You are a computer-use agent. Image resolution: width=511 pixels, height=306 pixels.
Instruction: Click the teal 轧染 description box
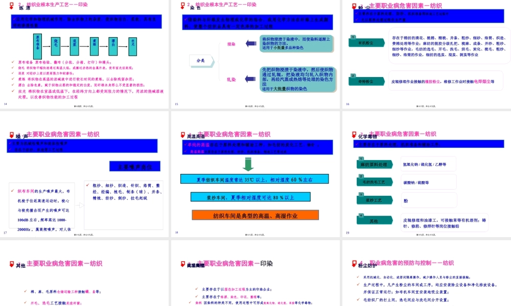tap(298, 79)
